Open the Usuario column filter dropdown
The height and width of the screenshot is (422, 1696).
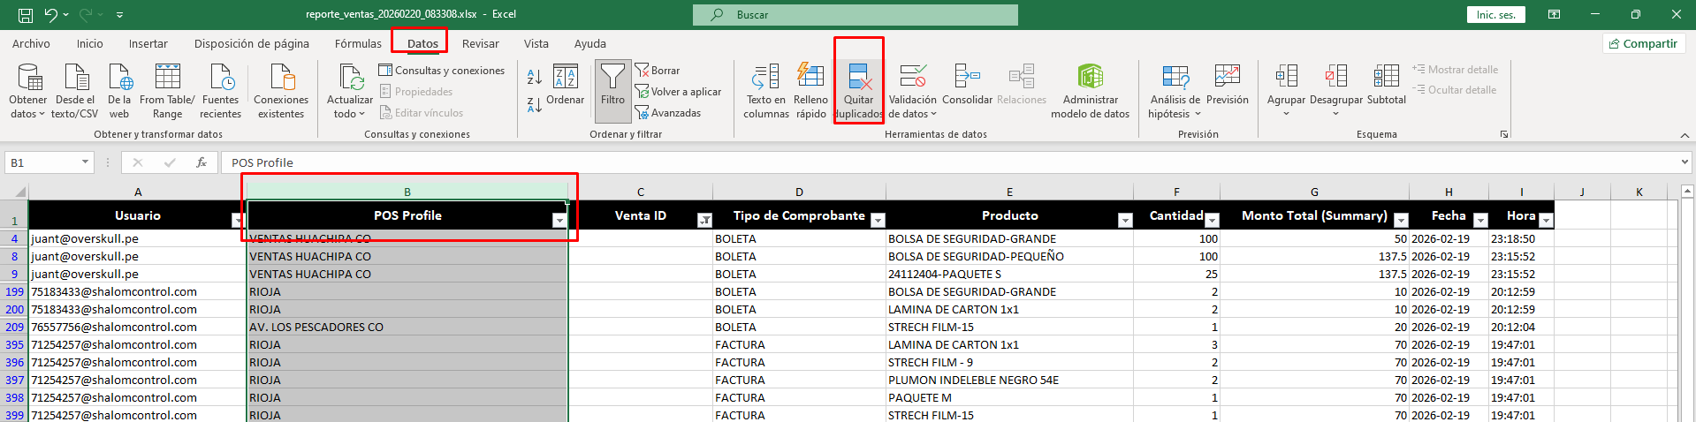click(238, 221)
